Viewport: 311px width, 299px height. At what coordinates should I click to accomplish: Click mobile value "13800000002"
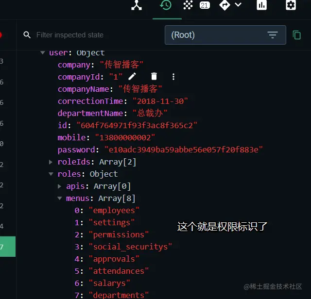tap(125, 137)
